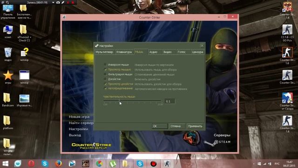This screenshot has height=168, width=298.
Task: Click Найти сервер in the main menu
Action: pos(81,123)
